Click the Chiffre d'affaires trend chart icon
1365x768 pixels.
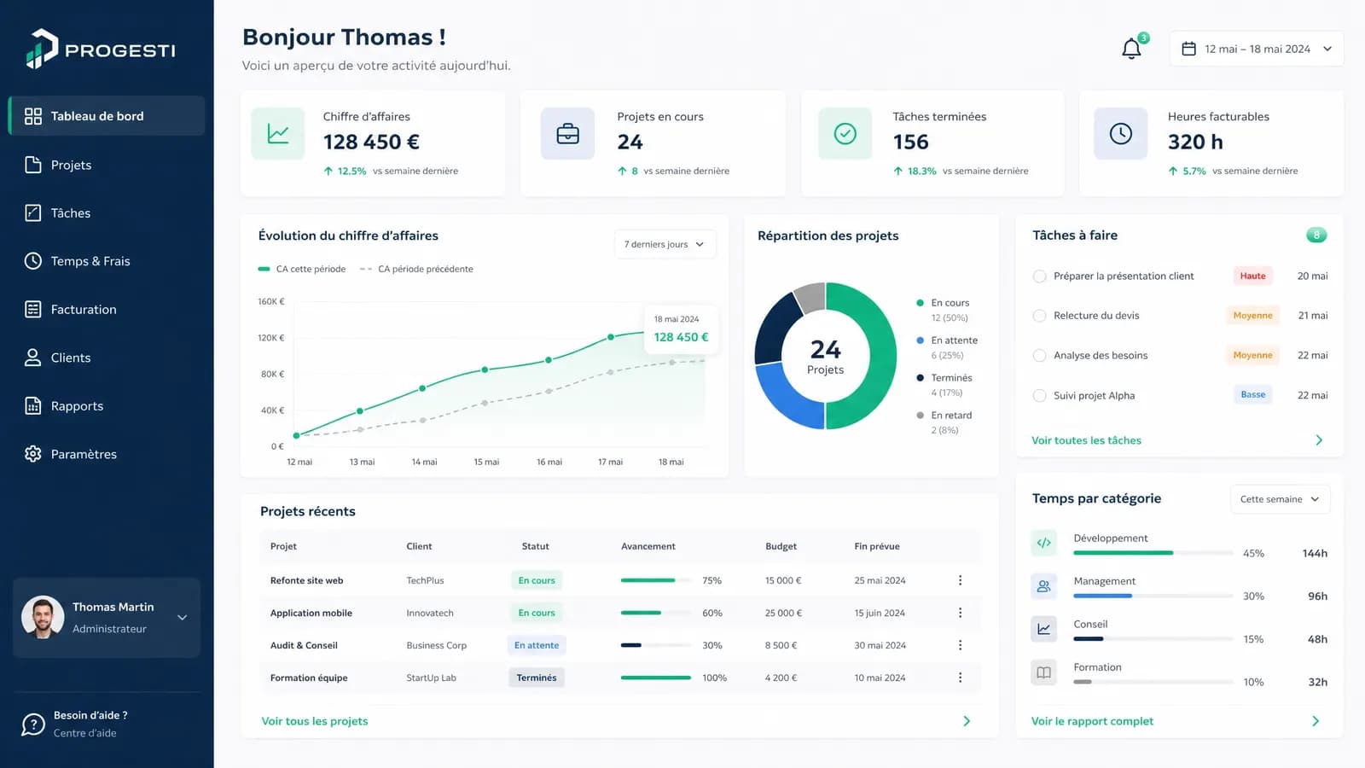pos(278,133)
